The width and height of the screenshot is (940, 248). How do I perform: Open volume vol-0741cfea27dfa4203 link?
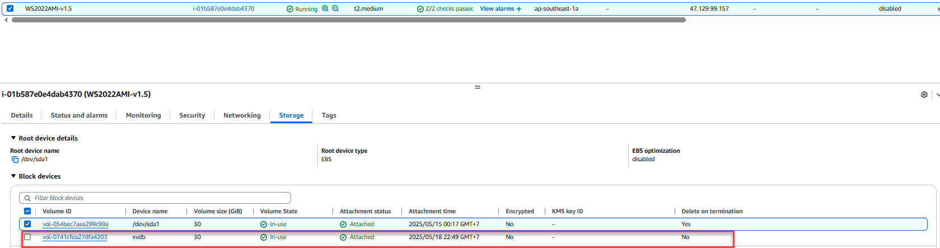click(x=74, y=237)
